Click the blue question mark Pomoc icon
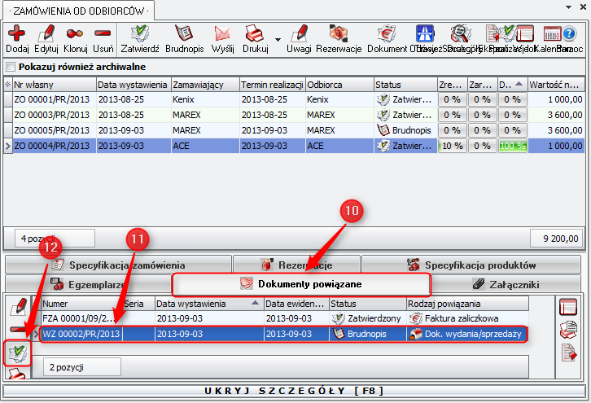Image resolution: width=591 pixels, height=403 pixels. click(569, 33)
